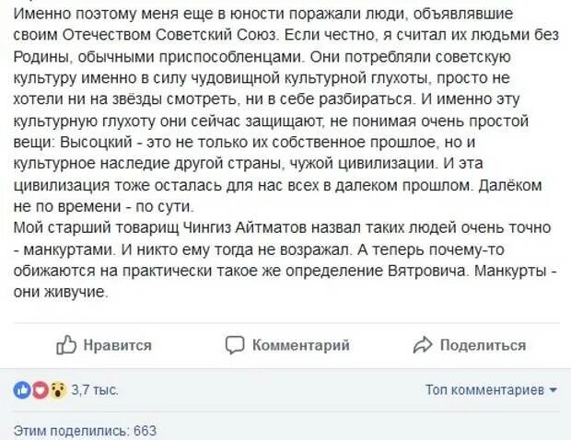This screenshot has height=440, width=571.
Task: Click the speech bubble comment icon
Action: (x=235, y=345)
